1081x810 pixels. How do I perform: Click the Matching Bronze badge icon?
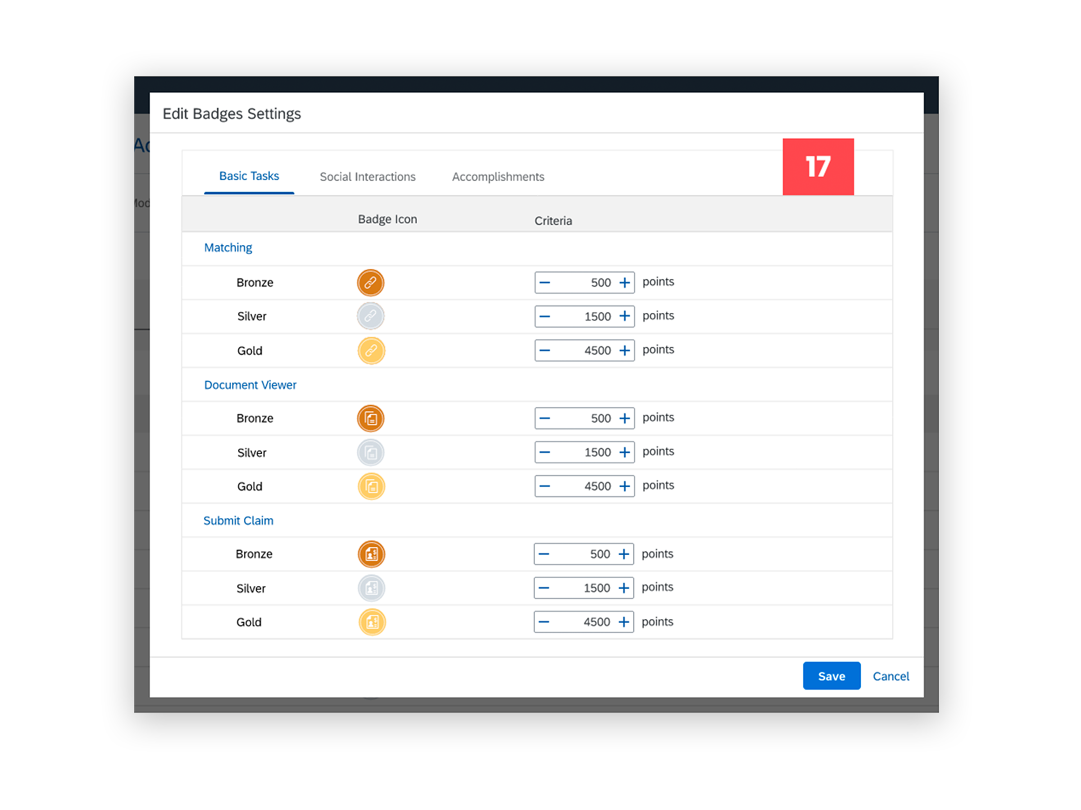(370, 283)
